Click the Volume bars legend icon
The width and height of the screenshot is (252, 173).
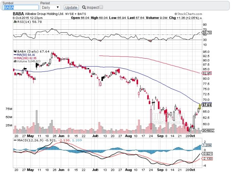(x=15, y=61)
